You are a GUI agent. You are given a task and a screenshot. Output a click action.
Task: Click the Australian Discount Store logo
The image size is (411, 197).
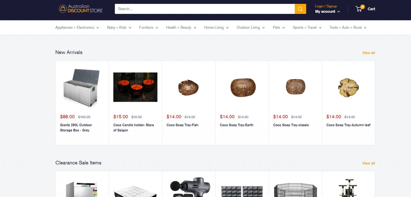81,9
